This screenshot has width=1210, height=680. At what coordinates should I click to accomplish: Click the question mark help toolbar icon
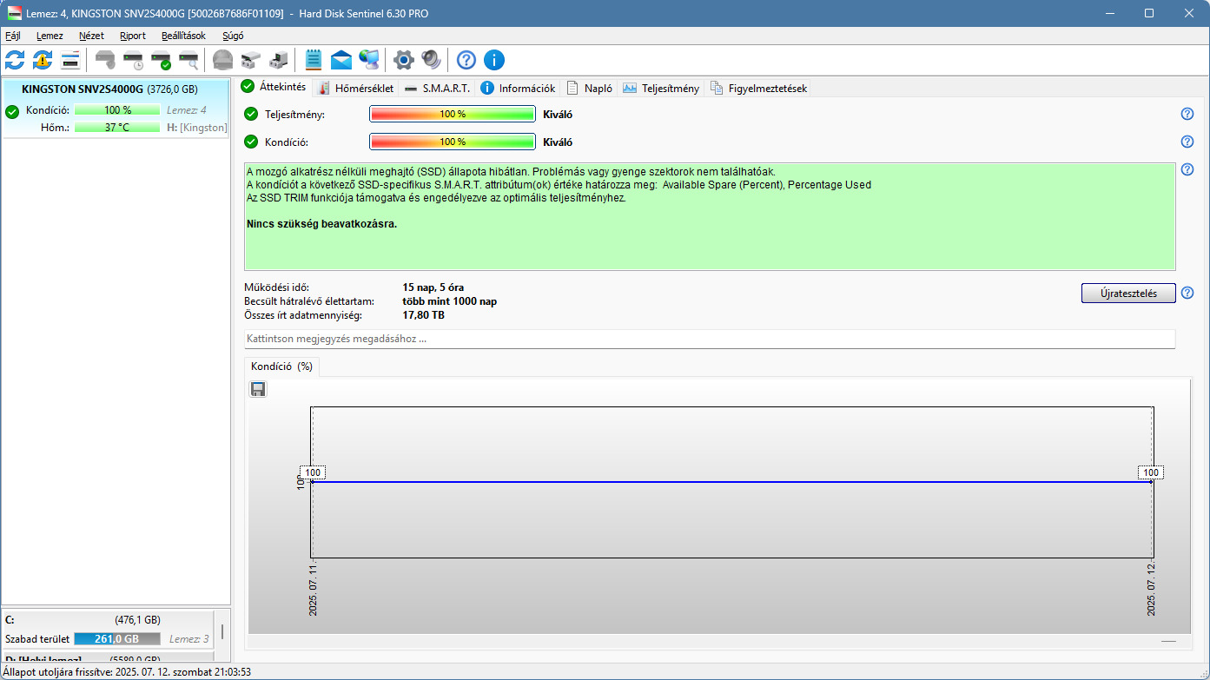[x=466, y=60]
